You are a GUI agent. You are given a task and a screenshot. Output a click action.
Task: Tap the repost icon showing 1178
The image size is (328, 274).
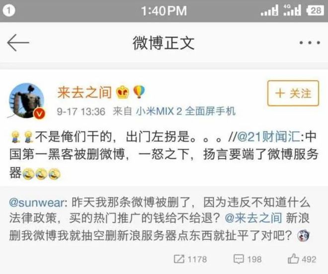pyautogui.click(x=179, y=259)
